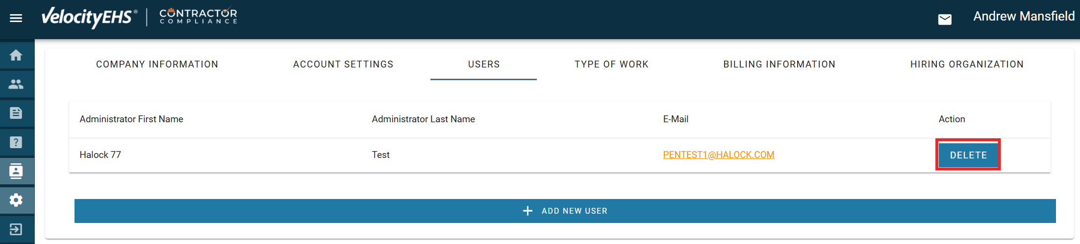The width and height of the screenshot is (1080, 244).
Task: Select the contact badge sidebar icon
Action: click(x=16, y=171)
